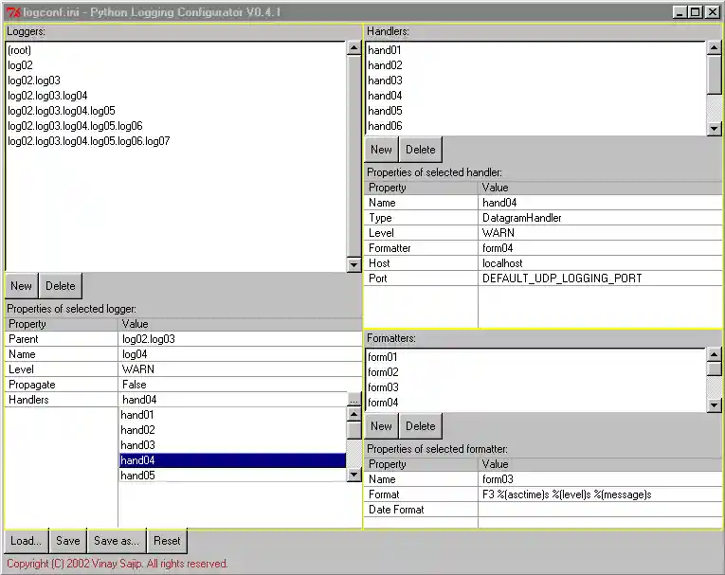Delete the selected formatter
This screenshot has height=575, width=725.
[420, 426]
